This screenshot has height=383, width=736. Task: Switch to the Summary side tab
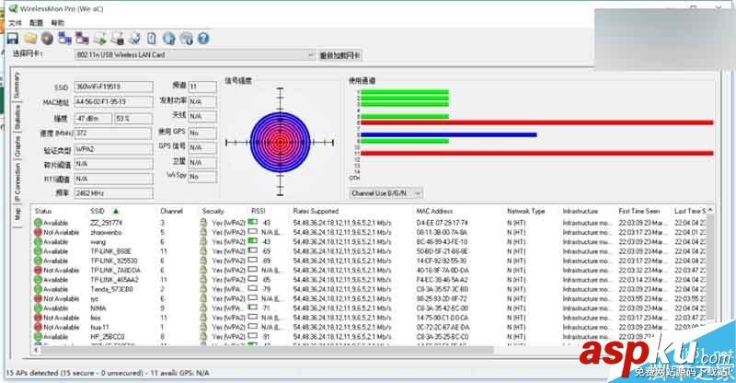[17, 85]
